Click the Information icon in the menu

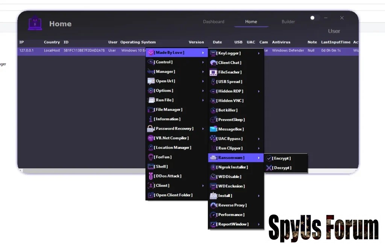(151, 119)
